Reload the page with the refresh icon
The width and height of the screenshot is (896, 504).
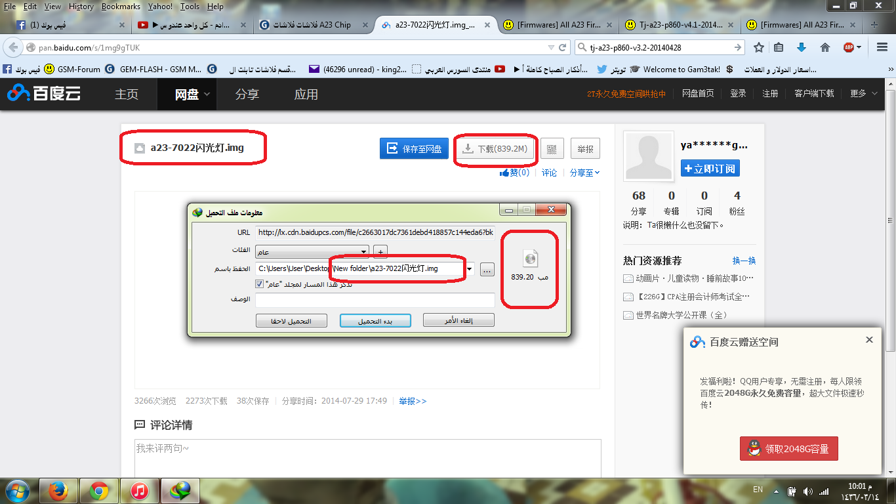click(x=563, y=47)
